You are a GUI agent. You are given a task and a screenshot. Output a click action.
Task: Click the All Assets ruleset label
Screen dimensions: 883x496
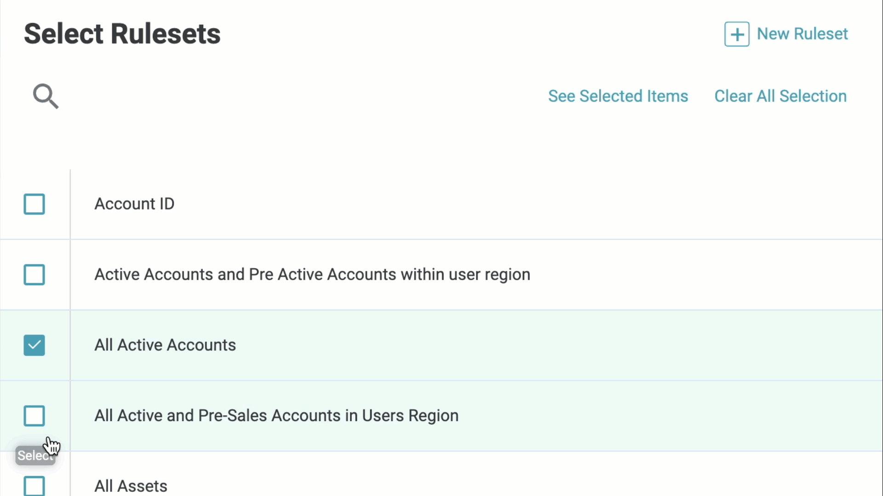(131, 486)
